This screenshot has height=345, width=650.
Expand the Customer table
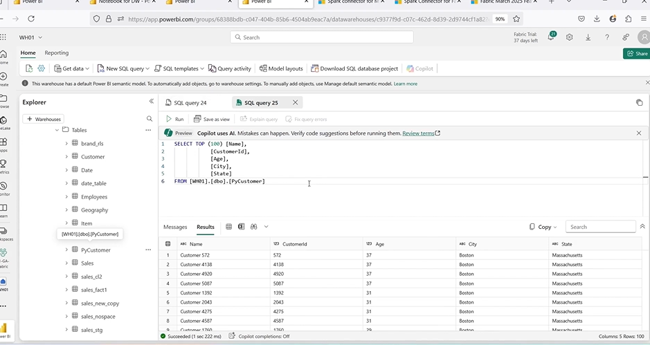[x=66, y=156]
